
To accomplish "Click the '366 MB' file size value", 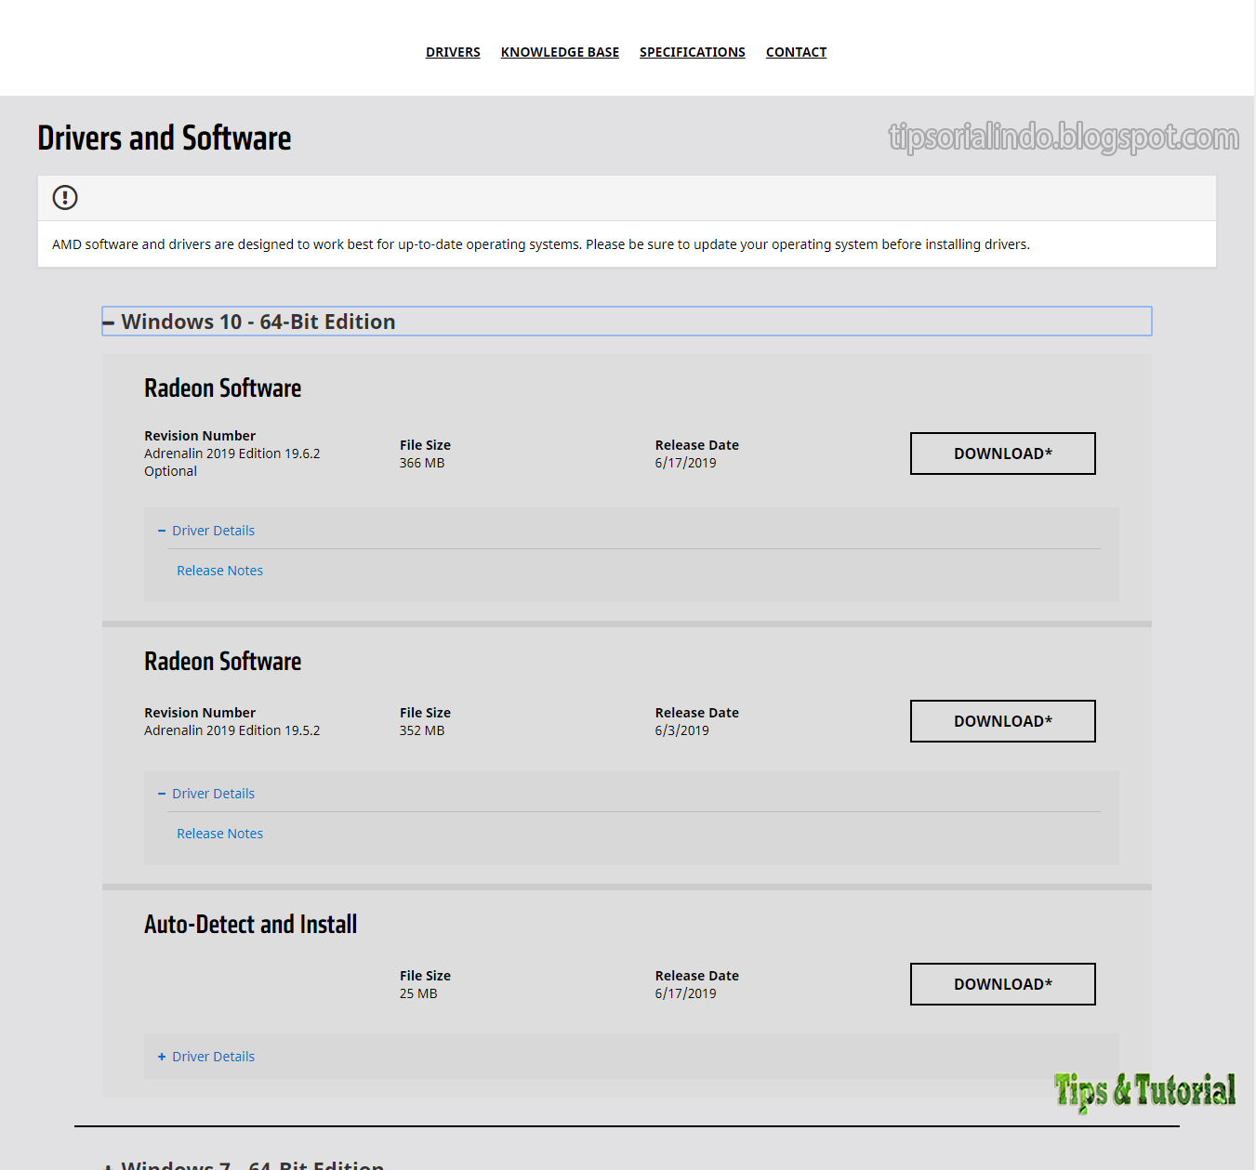I will pyautogui.click(x=422, y=463).
